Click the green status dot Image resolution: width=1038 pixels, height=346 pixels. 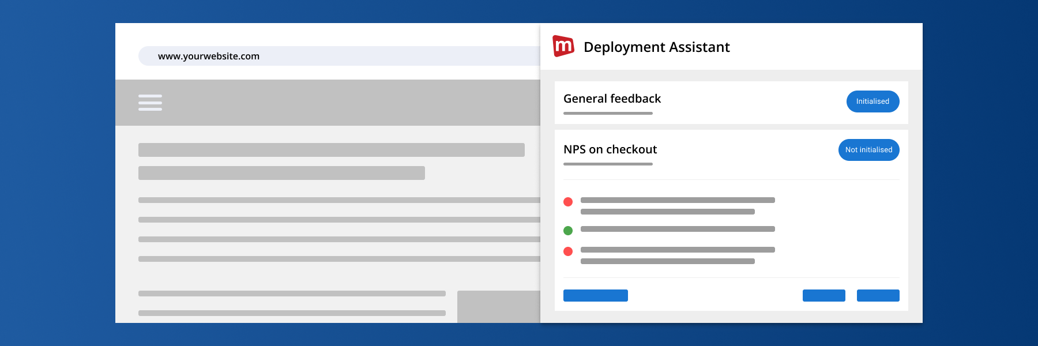tap(568, 231)
